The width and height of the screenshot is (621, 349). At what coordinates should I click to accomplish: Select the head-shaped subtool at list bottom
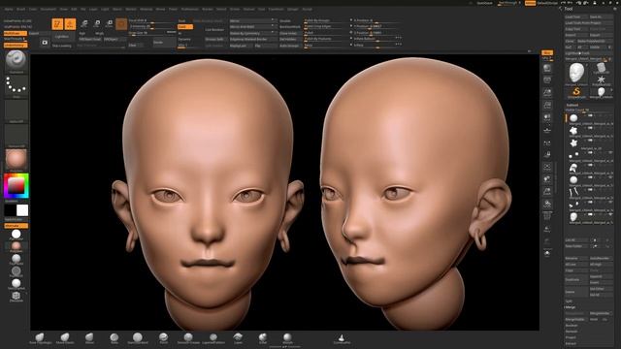click(573, 217)
